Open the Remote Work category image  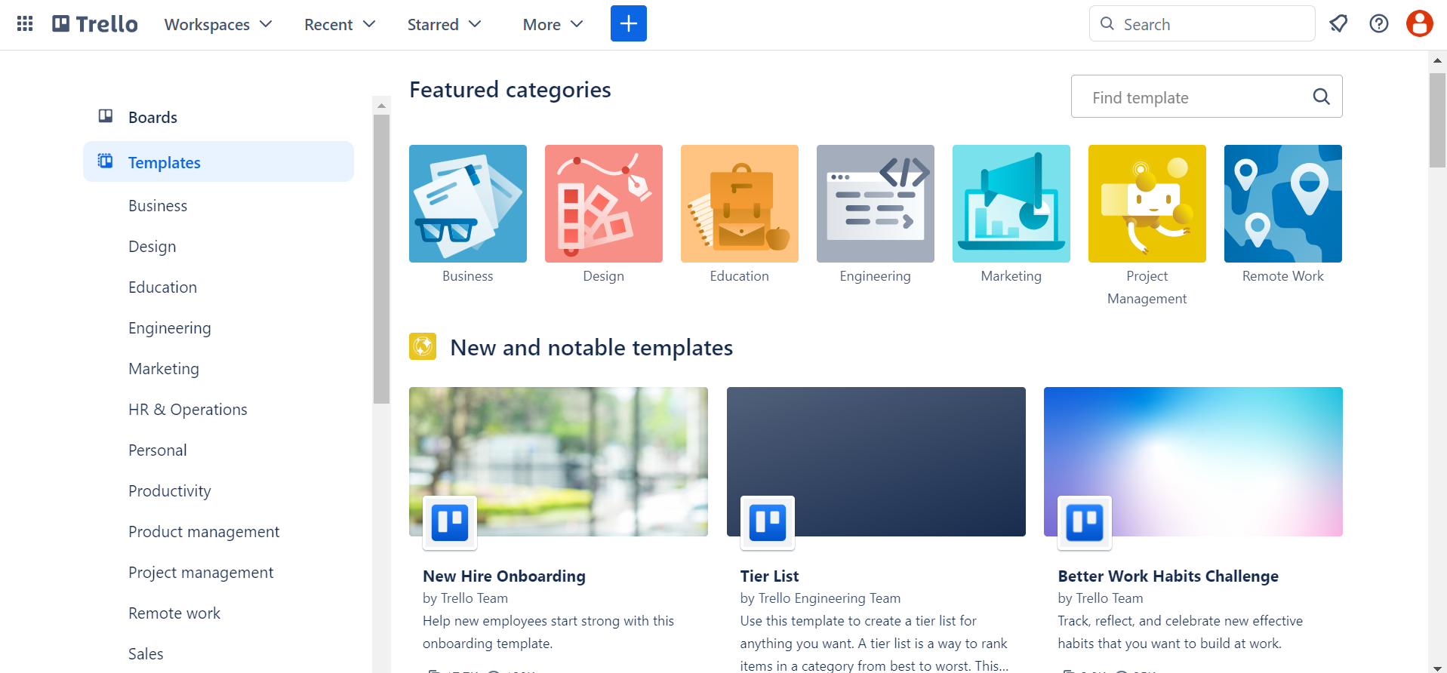1283,204
